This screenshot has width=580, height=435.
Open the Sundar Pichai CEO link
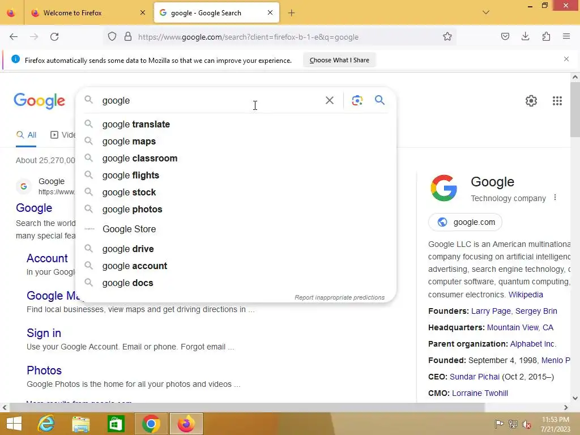coord(474,377)
